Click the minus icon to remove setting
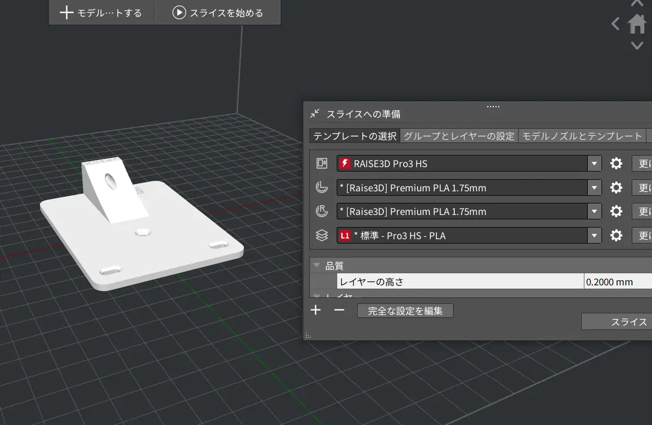Screen dimensions: 652x425 coord(339,311)
